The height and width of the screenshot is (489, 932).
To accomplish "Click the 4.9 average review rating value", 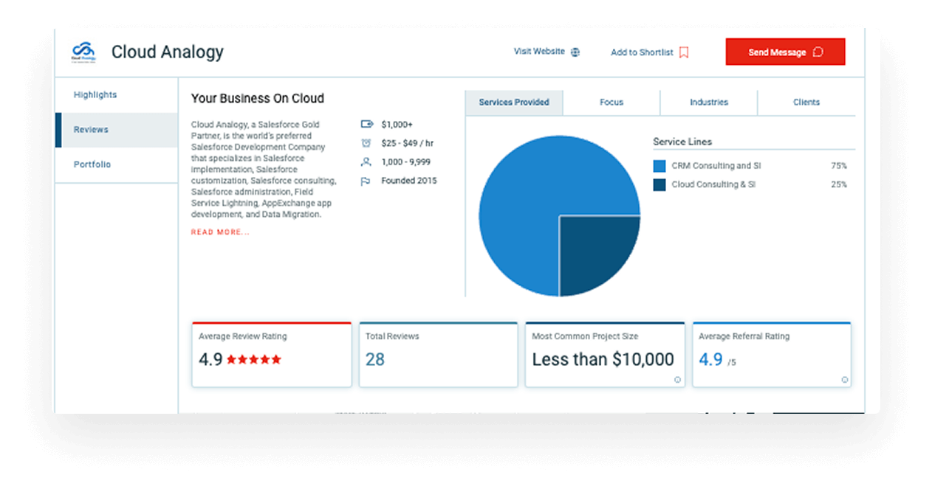I will (210, 359).
